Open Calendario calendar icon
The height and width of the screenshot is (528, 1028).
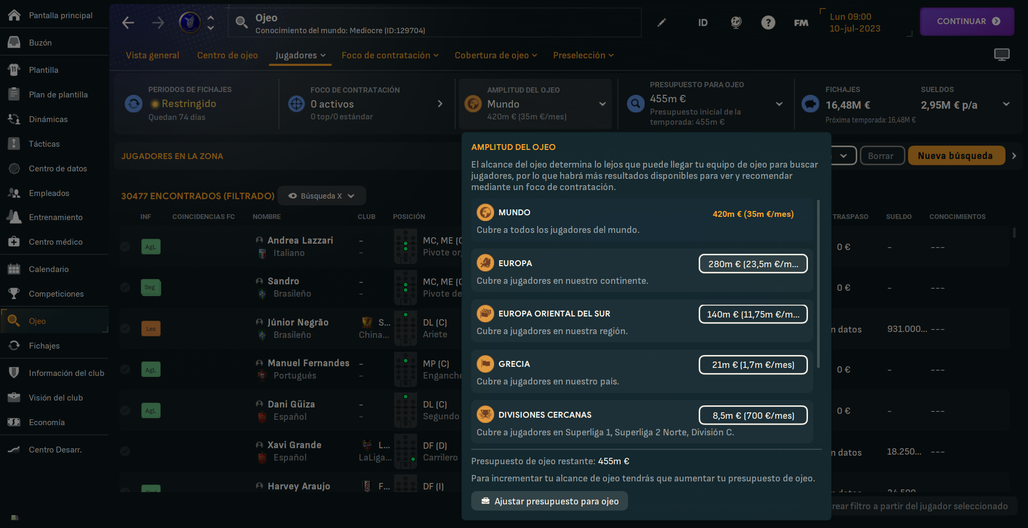pos(14,269)
